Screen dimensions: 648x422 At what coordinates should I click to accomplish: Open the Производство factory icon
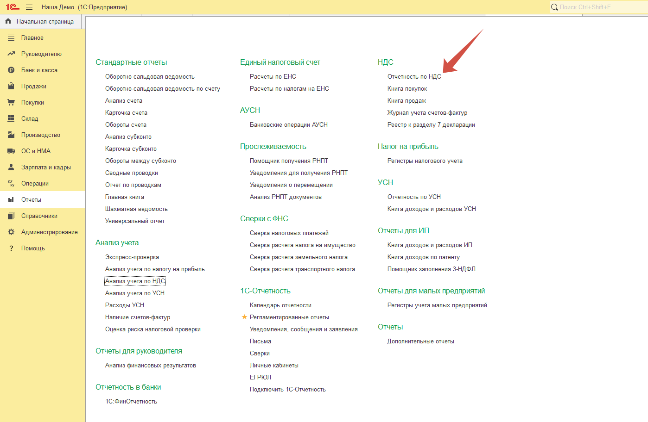coord(11,135)
